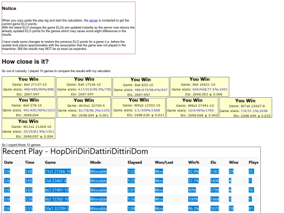Click the 'Elo' column header
The width and height of the screenshot is (284, 213).
coord(214,163)
